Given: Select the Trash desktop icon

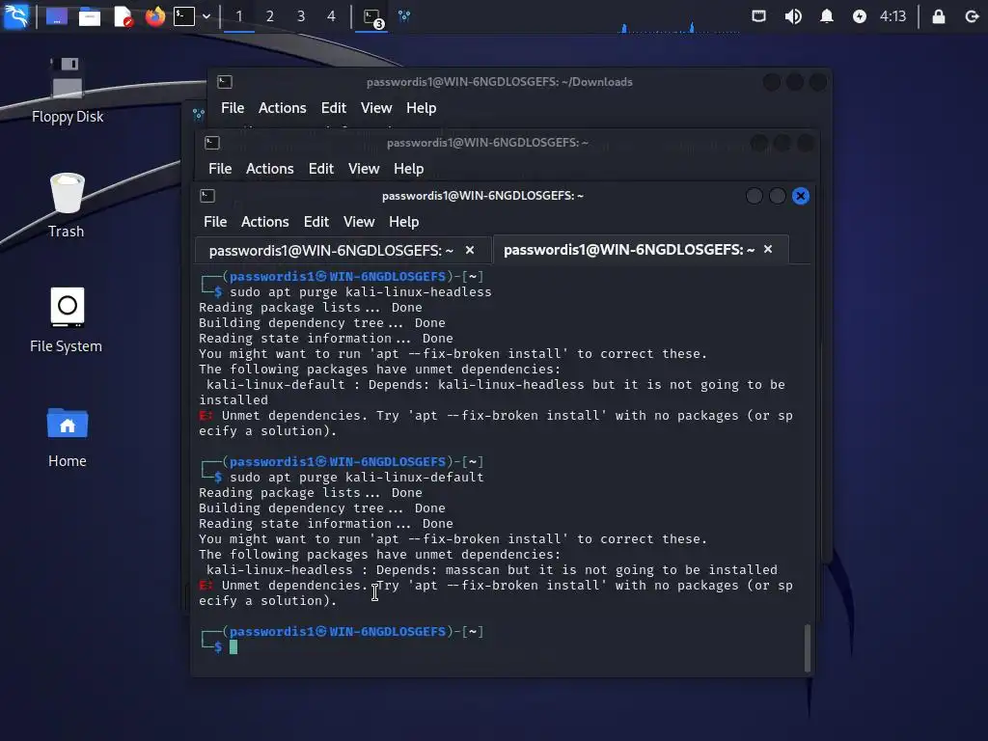Looking at the screenshot, I should pyautogui.click(x=67, y=206).
